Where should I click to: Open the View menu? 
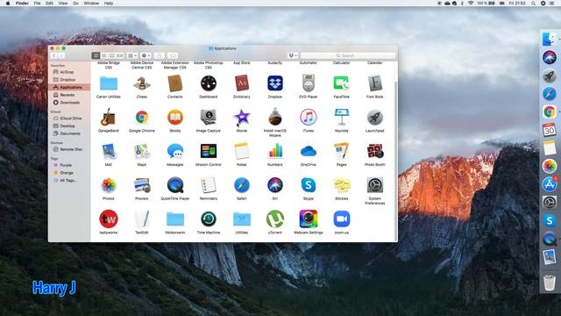point(63,4)
